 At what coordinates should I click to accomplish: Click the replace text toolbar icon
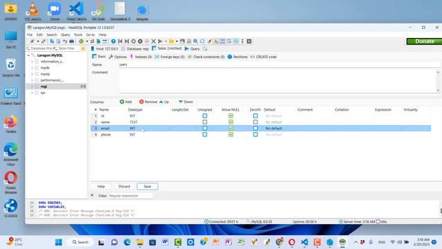tap(202, 41)
